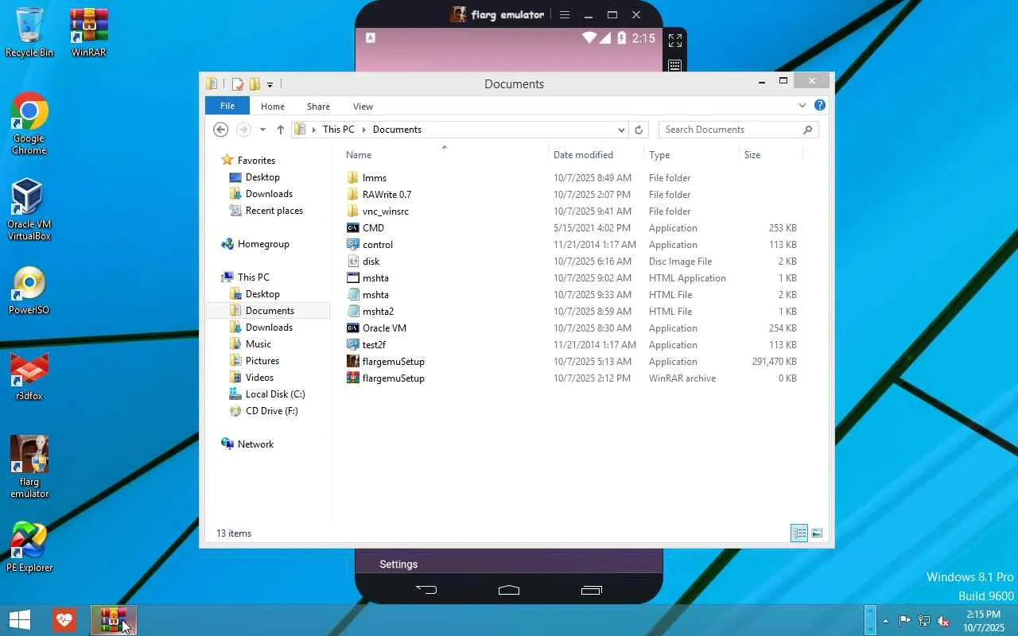Show hidden icons in the system tray
The height and width of the screenshot is (636, 1018).
(x=885, y=620)
